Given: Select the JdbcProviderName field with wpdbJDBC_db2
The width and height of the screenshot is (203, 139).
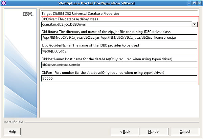Looking at the screenshot, I should pyautogui.click(x=119, y=51).
